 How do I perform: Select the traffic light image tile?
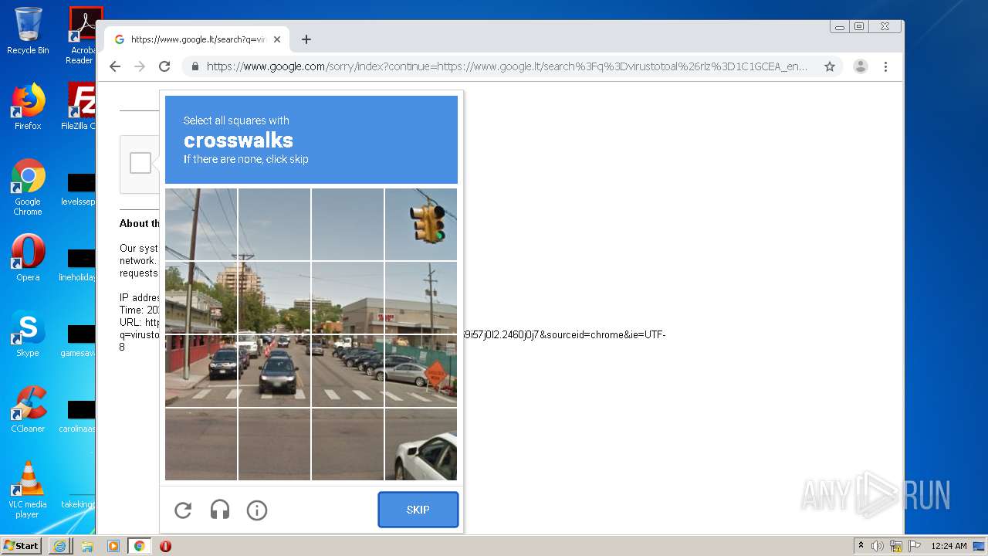421,224
